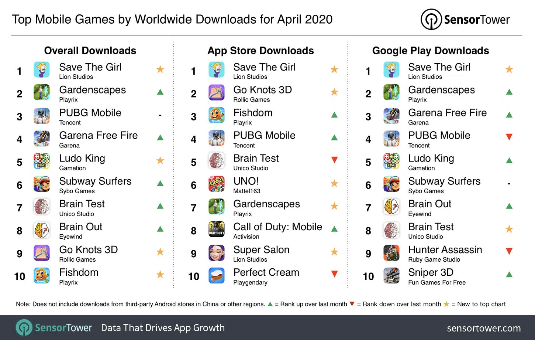Click the UNO! title text
Viewport: 535px width, 340px height.
pos(246,181)
